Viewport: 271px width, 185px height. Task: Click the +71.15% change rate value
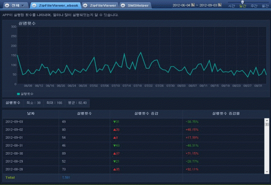click(x=192, y=154)
